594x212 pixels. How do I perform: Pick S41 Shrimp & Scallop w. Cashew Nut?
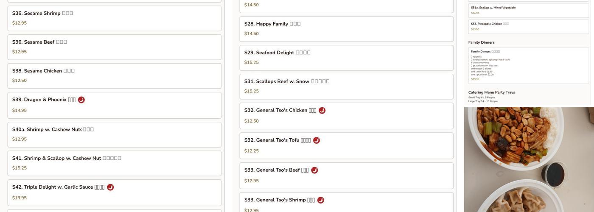click(x=114, y=163)
